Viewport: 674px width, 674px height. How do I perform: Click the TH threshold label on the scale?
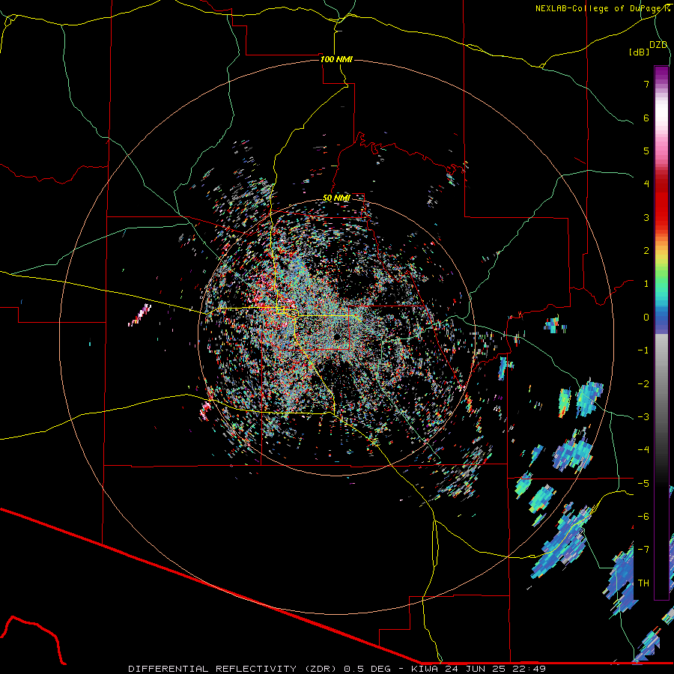[643, 583]
